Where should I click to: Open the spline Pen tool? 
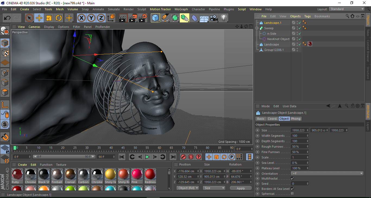click(x=165, y=18)
